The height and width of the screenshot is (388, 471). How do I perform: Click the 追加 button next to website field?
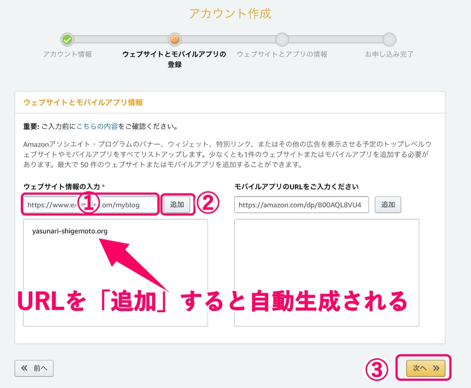pos(177,204)
